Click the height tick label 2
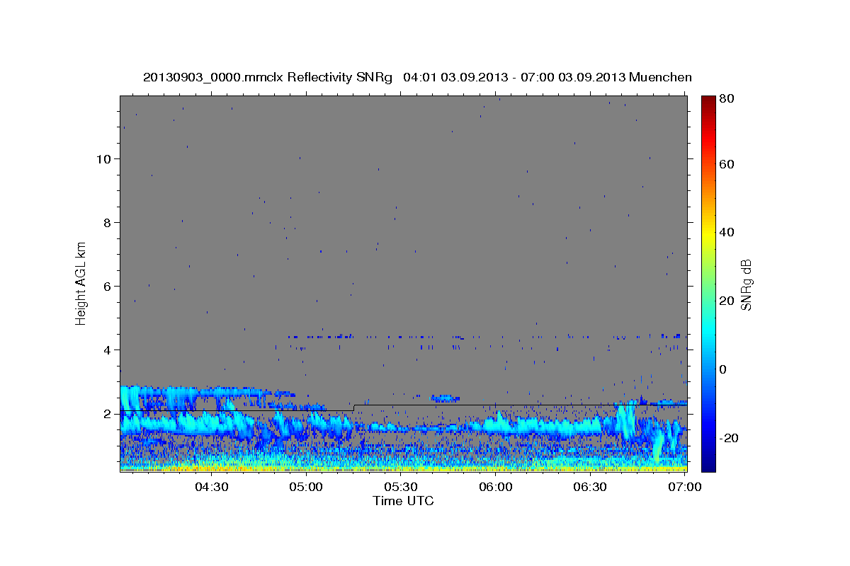The height and width of the screenshot is (566, 850). (106, 413)
